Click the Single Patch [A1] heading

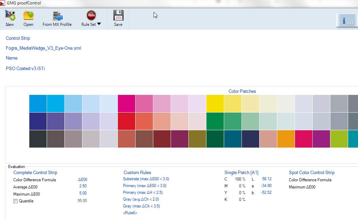point(241,172)
